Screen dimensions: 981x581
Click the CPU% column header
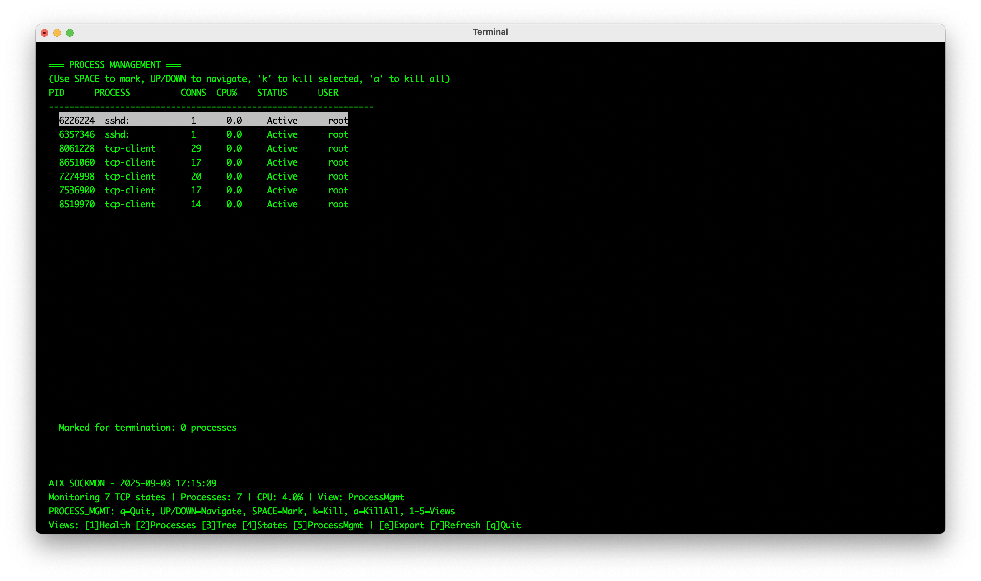pos(227,93)
